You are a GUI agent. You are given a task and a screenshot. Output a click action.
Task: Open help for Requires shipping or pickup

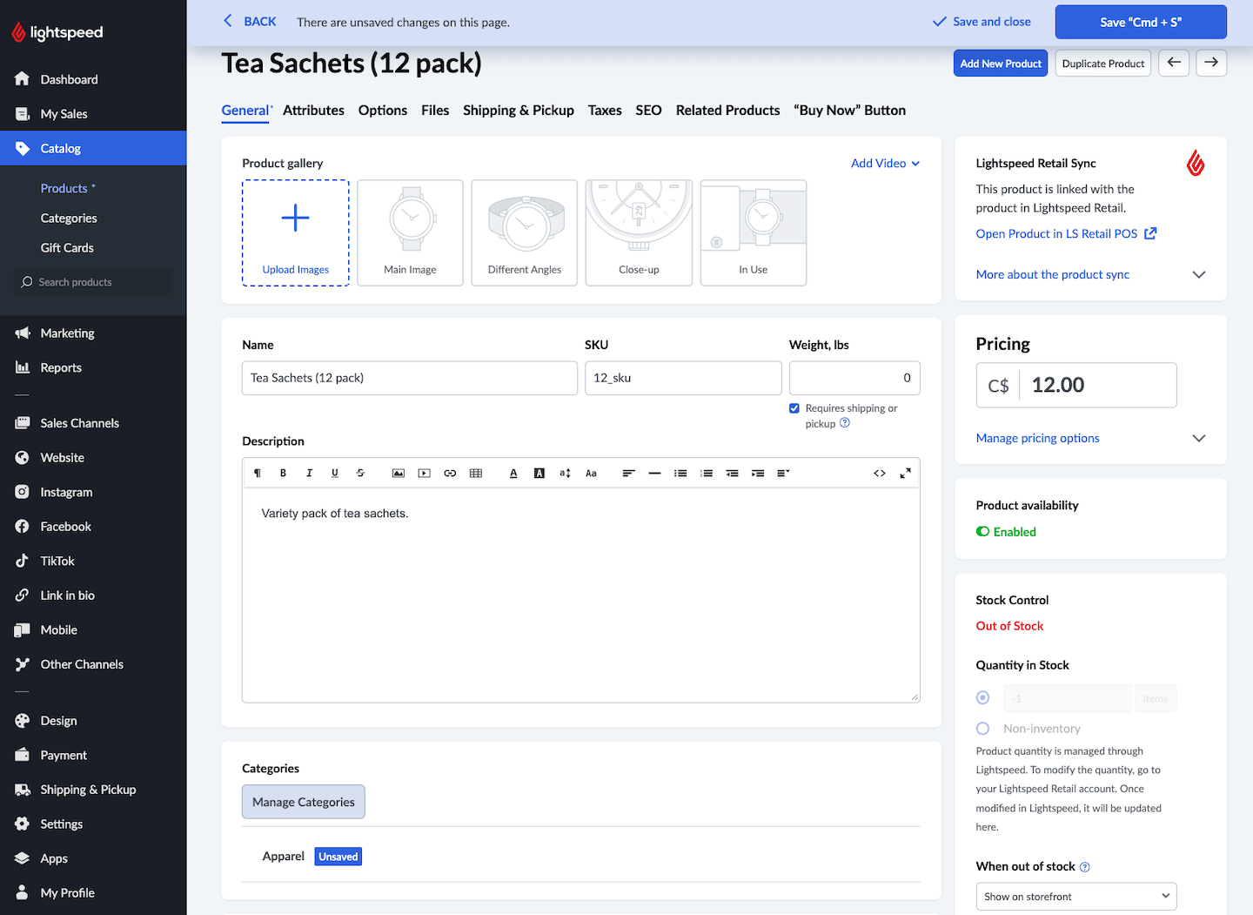point(845,423)
